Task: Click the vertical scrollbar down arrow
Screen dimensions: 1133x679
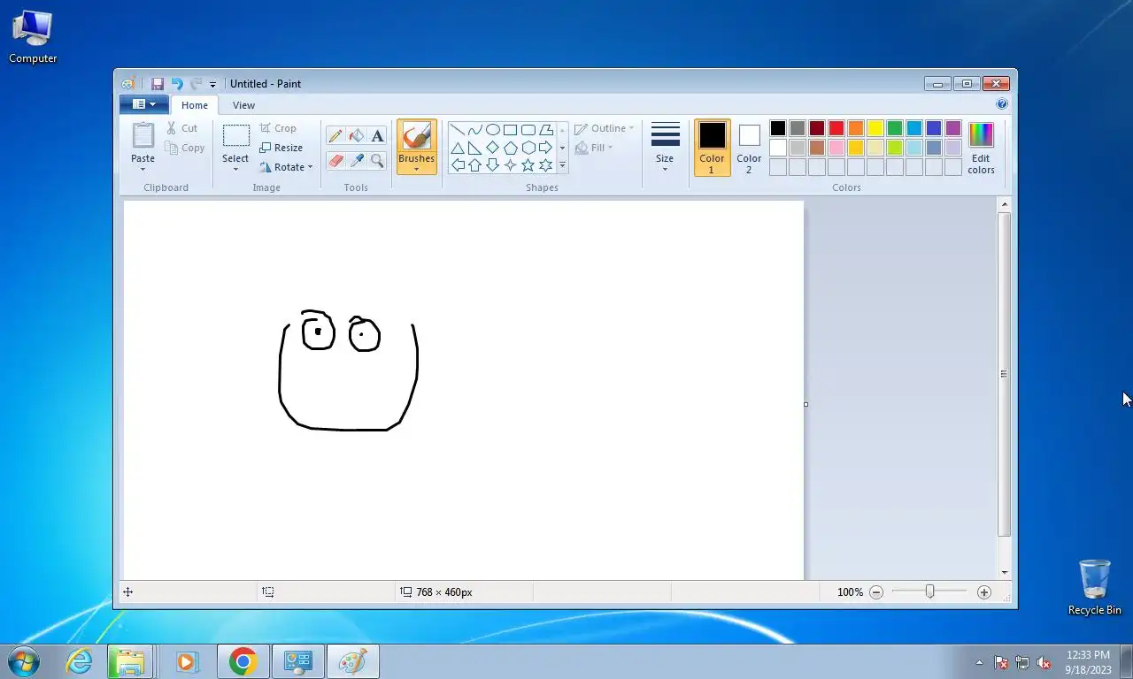Action: point(1004,573)
